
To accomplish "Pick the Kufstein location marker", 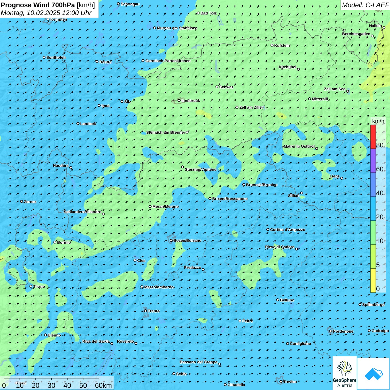I will pos(272,45).
